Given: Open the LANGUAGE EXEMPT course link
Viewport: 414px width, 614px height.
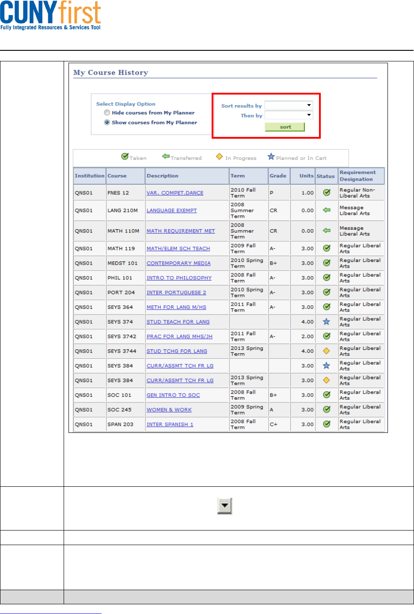Looking at the screenshot, I should pyautogui.click(x=172, y=211).
